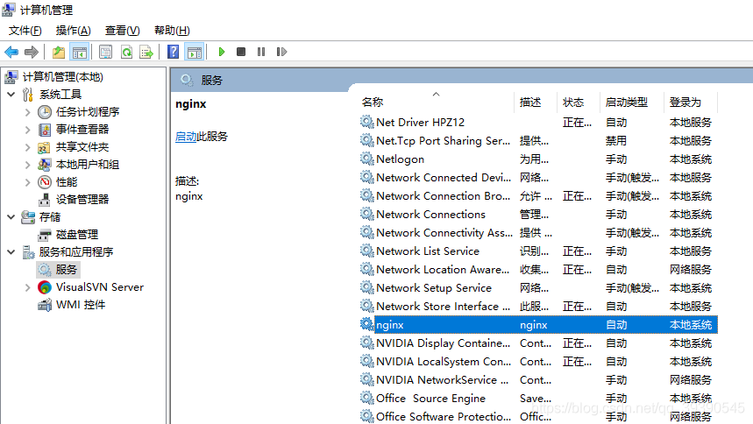Click the Export list toolbar icon
Screen dimensions: 753x424
[146, 53]
